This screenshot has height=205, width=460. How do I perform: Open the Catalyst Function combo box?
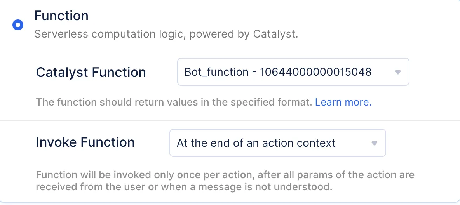pyautogui.click(x=293, y=72)
